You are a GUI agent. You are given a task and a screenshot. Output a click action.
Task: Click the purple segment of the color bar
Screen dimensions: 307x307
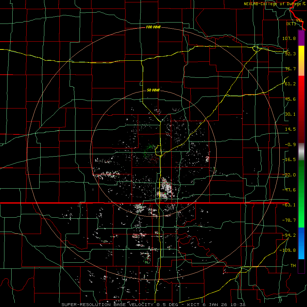301,38
